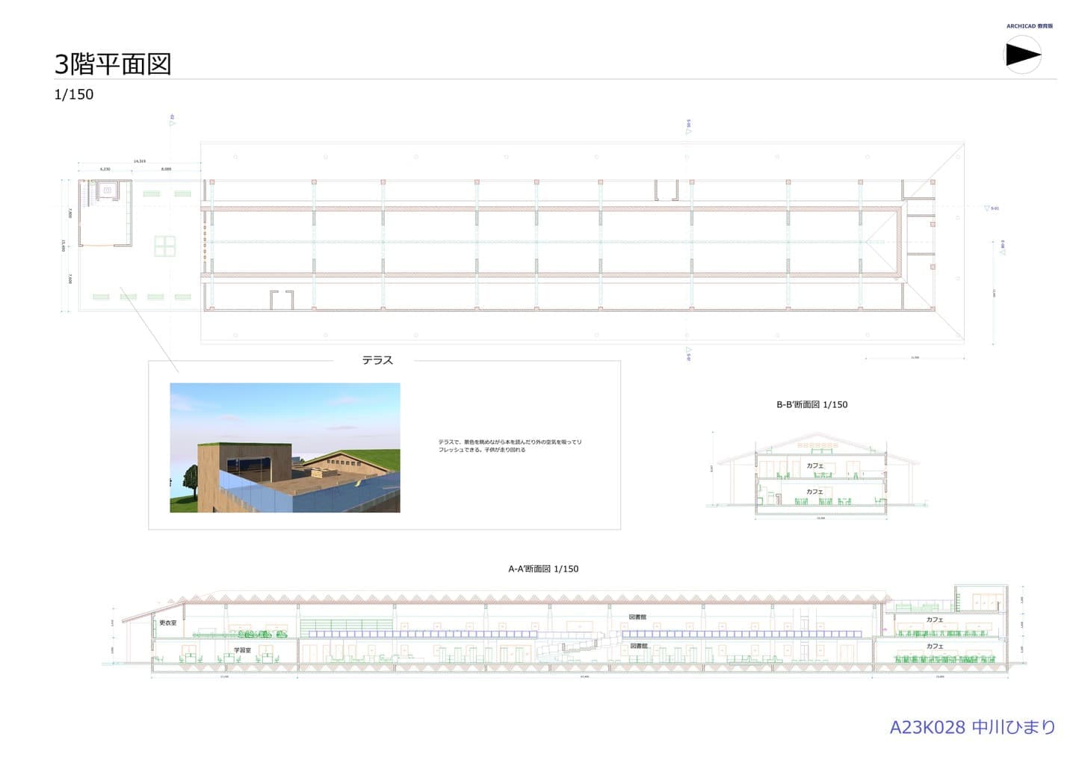Click the terrace description paragraph

[510, 445]
